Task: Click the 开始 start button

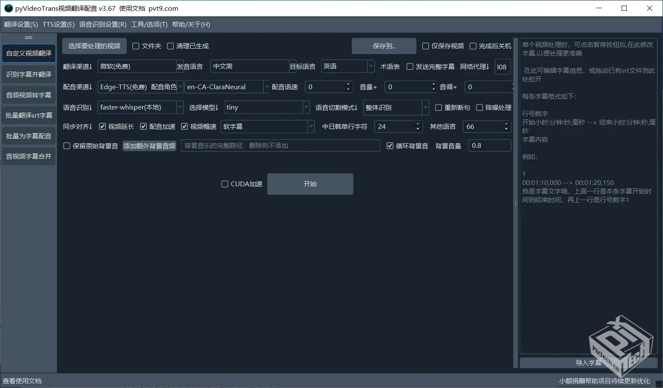Action: [309, 184]
